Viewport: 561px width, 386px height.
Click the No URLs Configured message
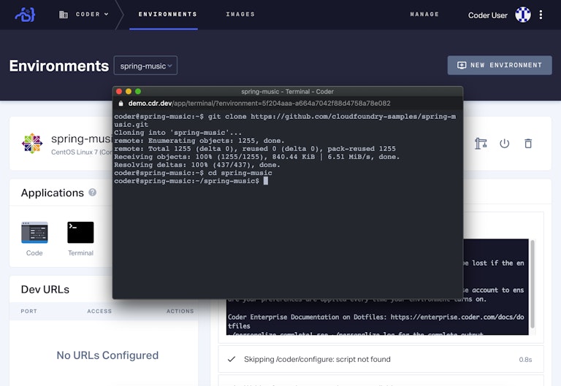click(107, 355)
